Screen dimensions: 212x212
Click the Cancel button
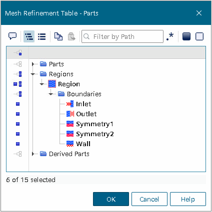pyautogui.click(x=149, y=199)
